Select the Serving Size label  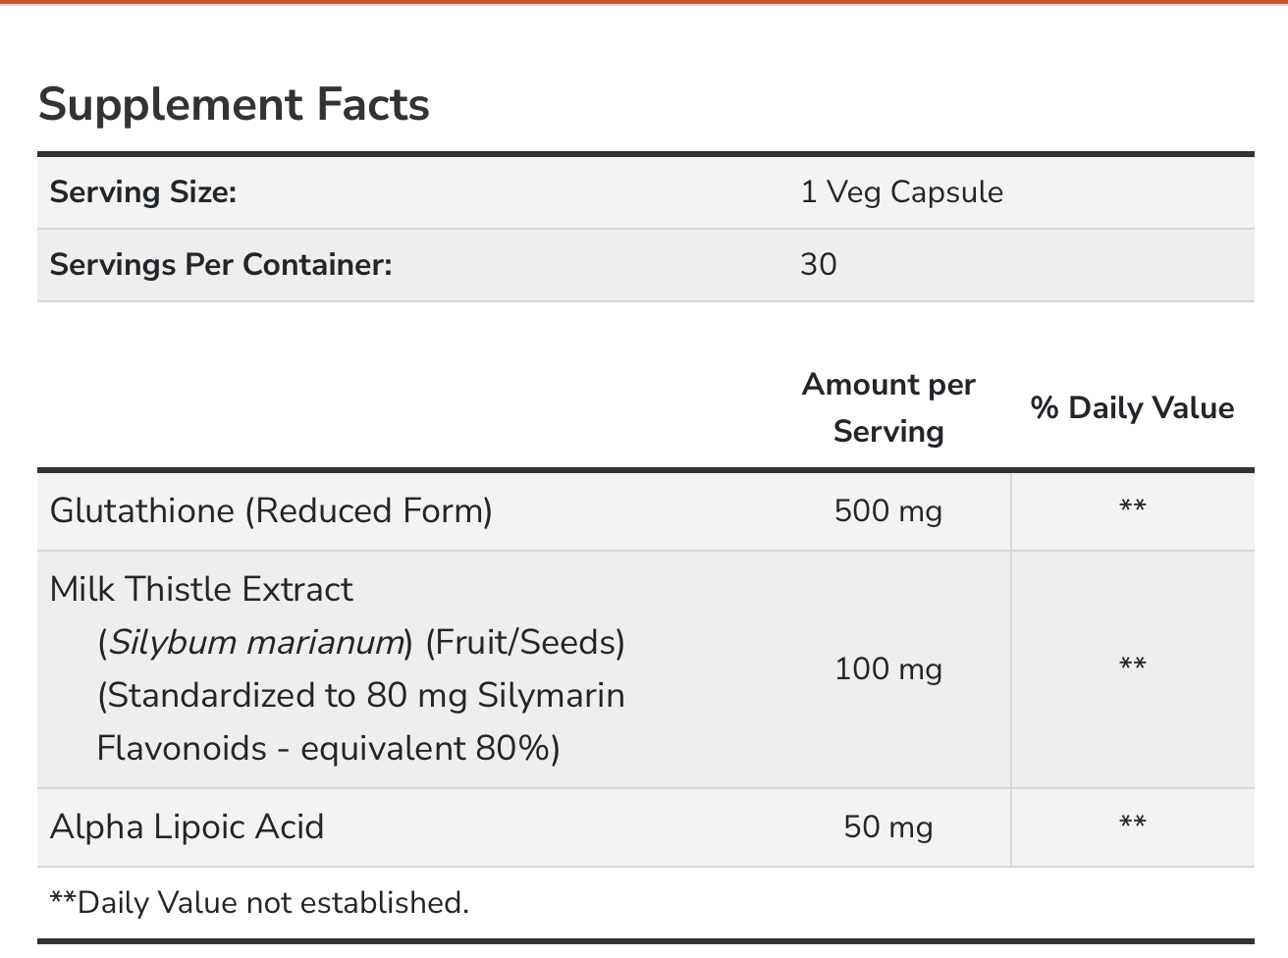coord(143,191)
